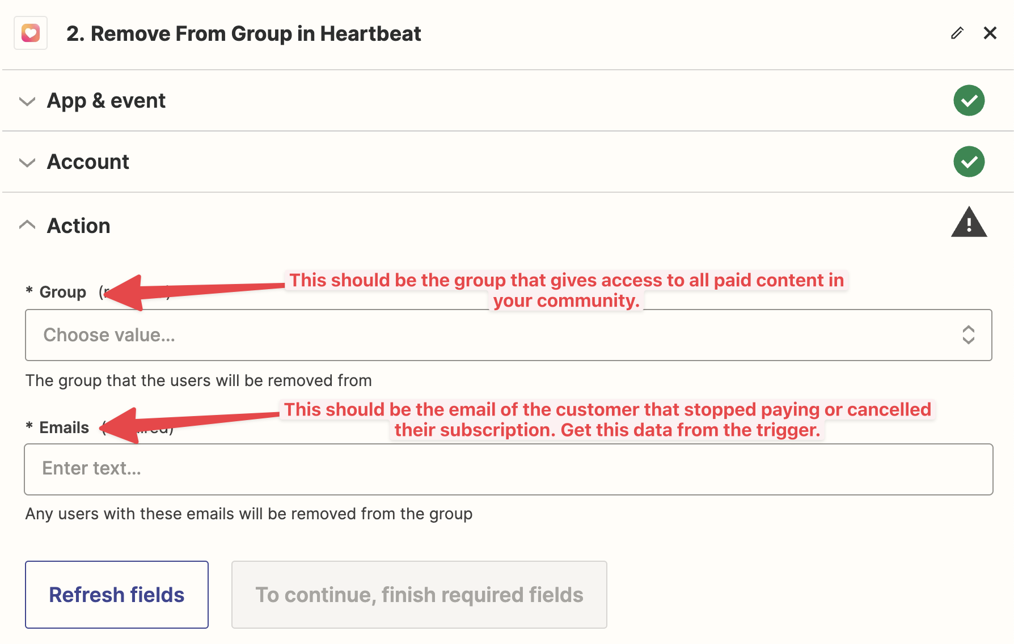Image resolution: width=1014 pixels, height=644 pixels.
Task: Expand the Account section chevron
Action: coord(27,163)
